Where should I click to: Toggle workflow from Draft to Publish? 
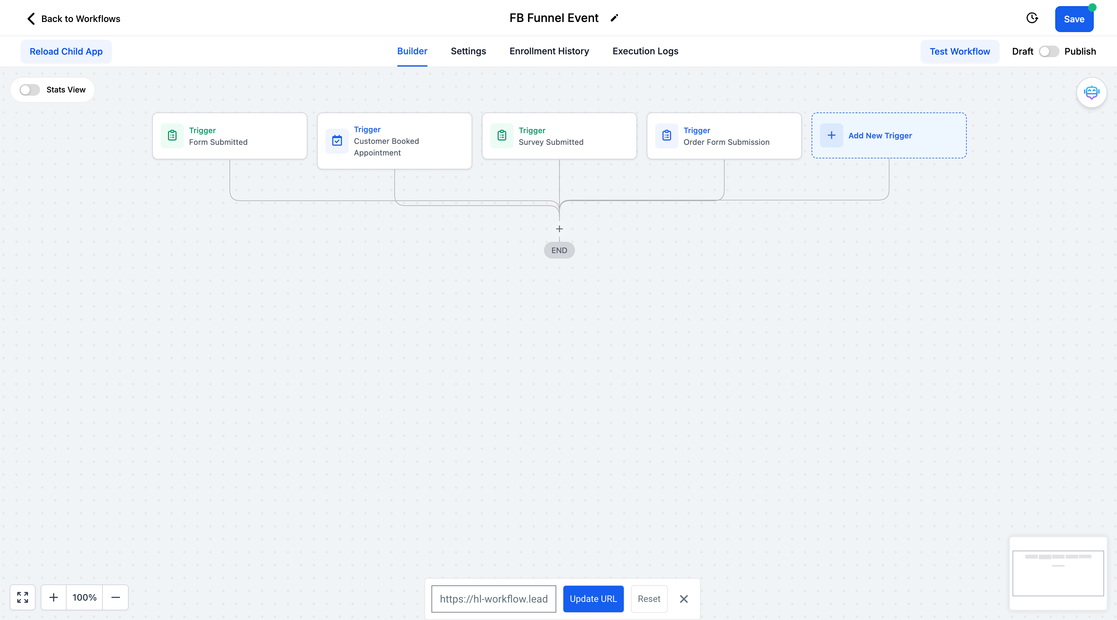1048,52
